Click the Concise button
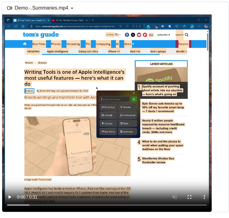229x218 pixels. (108, 124)
